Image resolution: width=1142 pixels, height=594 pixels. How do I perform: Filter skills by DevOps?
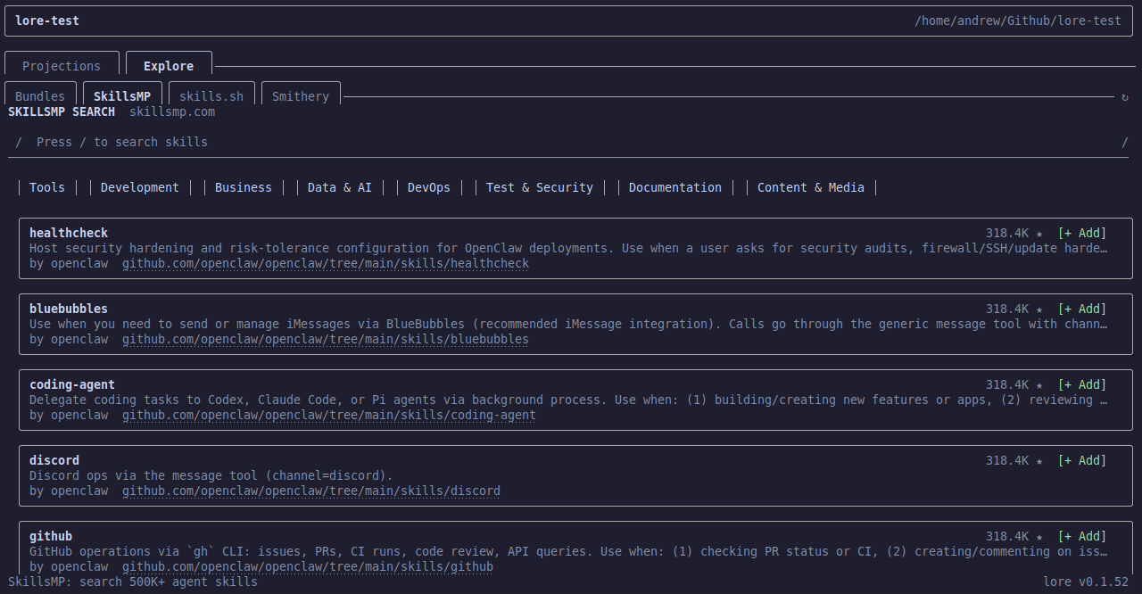point(429,187)
